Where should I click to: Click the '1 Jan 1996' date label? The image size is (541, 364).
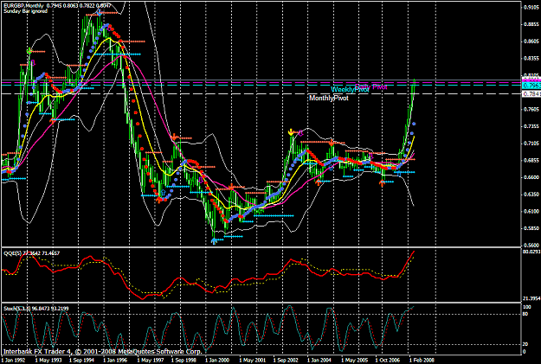[x=116, y=361]
